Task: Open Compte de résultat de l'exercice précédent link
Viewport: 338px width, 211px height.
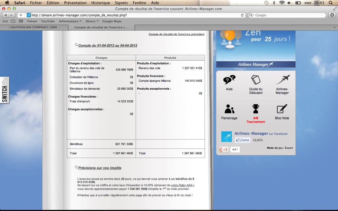Action: (x=176, y=34)
